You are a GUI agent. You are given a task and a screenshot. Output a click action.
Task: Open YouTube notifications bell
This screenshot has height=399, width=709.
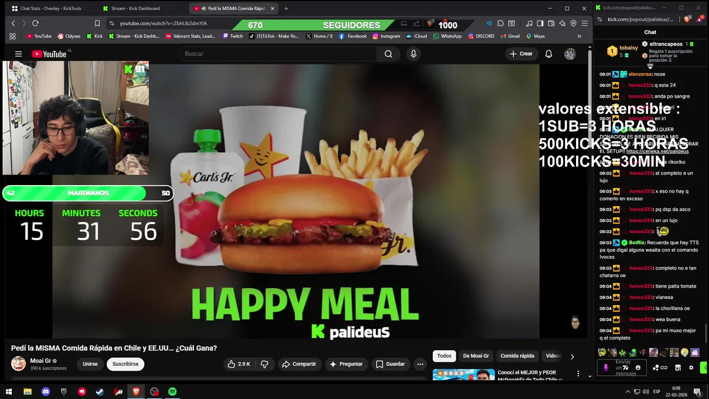click(548, 54)
